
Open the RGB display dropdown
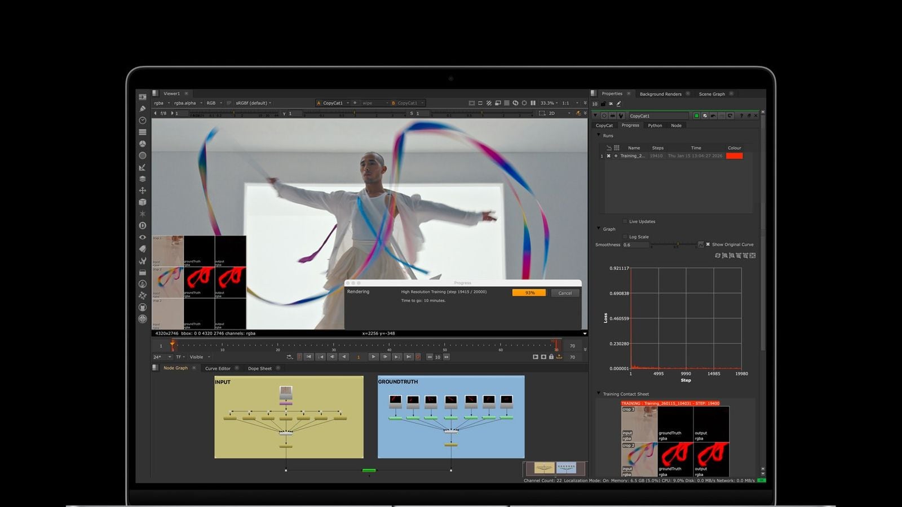click(x=214, y=103)
